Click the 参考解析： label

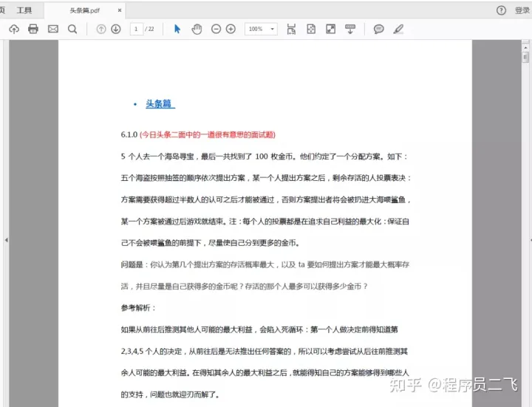point(138,308)
